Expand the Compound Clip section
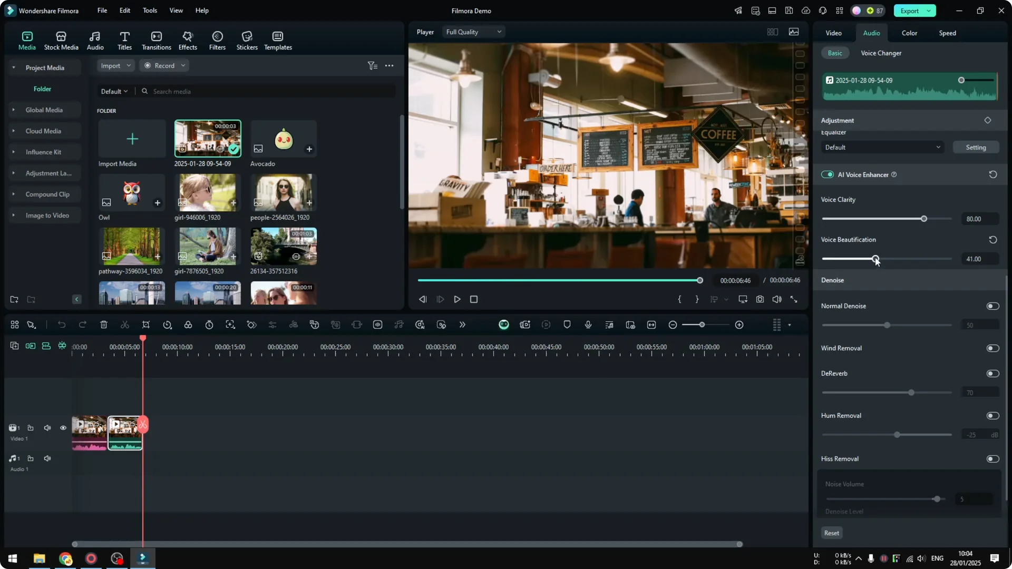Screen dimensions: 1012x569 13,194
